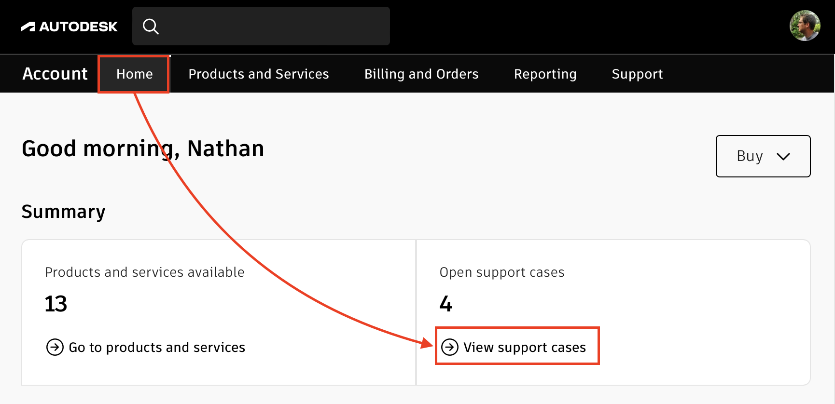835x404 pixels.
Task: Click the Buy button
Action: click(x=763, y=156)
